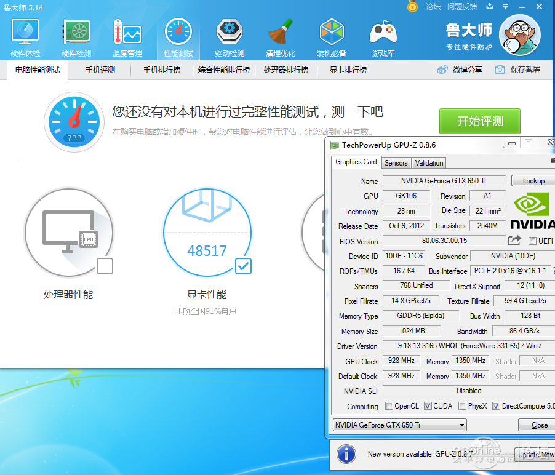Switch to 处理器排行榜 tab

(x=286, y=70)
